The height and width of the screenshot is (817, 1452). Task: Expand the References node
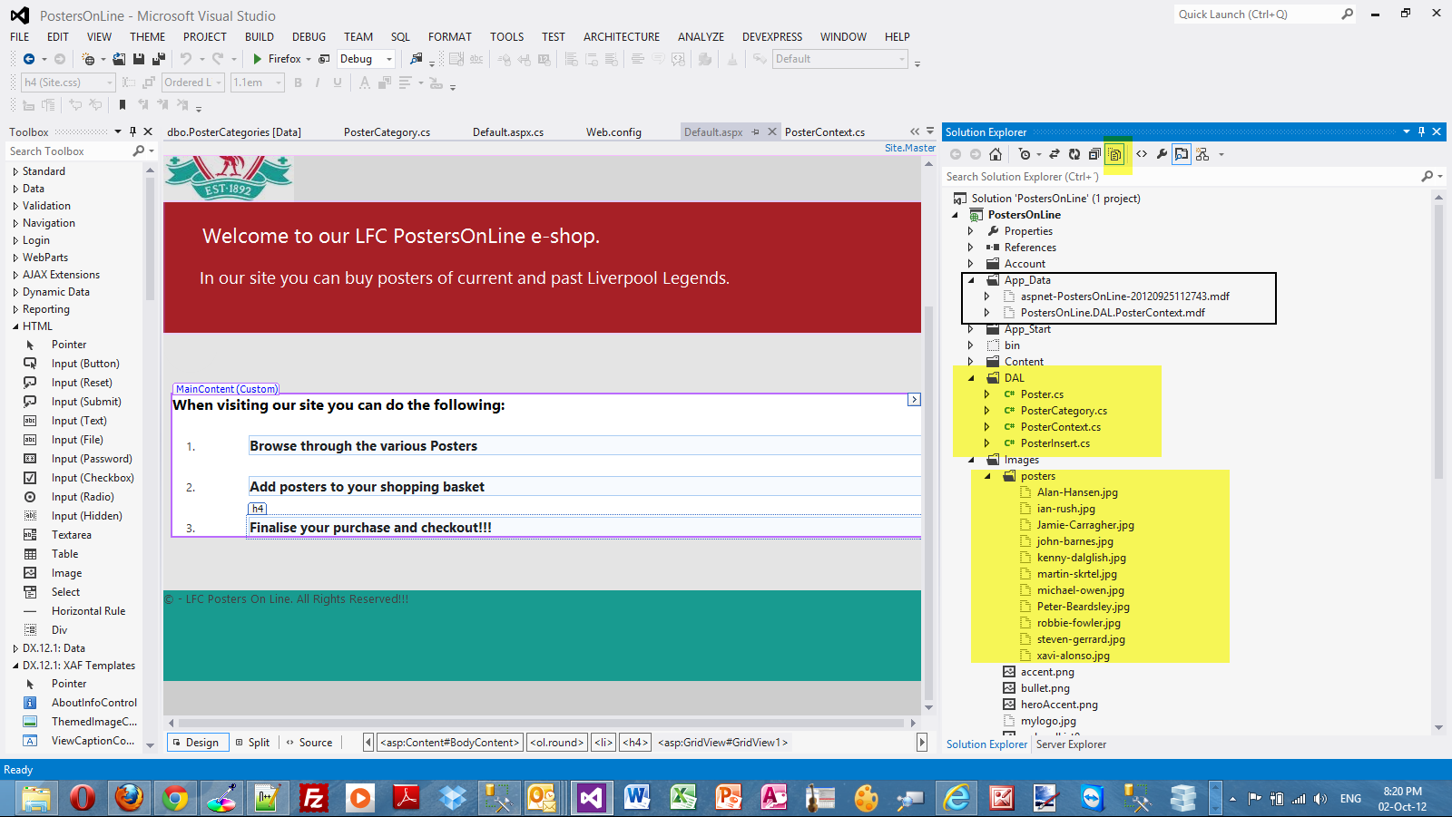(x=971, y=248)
